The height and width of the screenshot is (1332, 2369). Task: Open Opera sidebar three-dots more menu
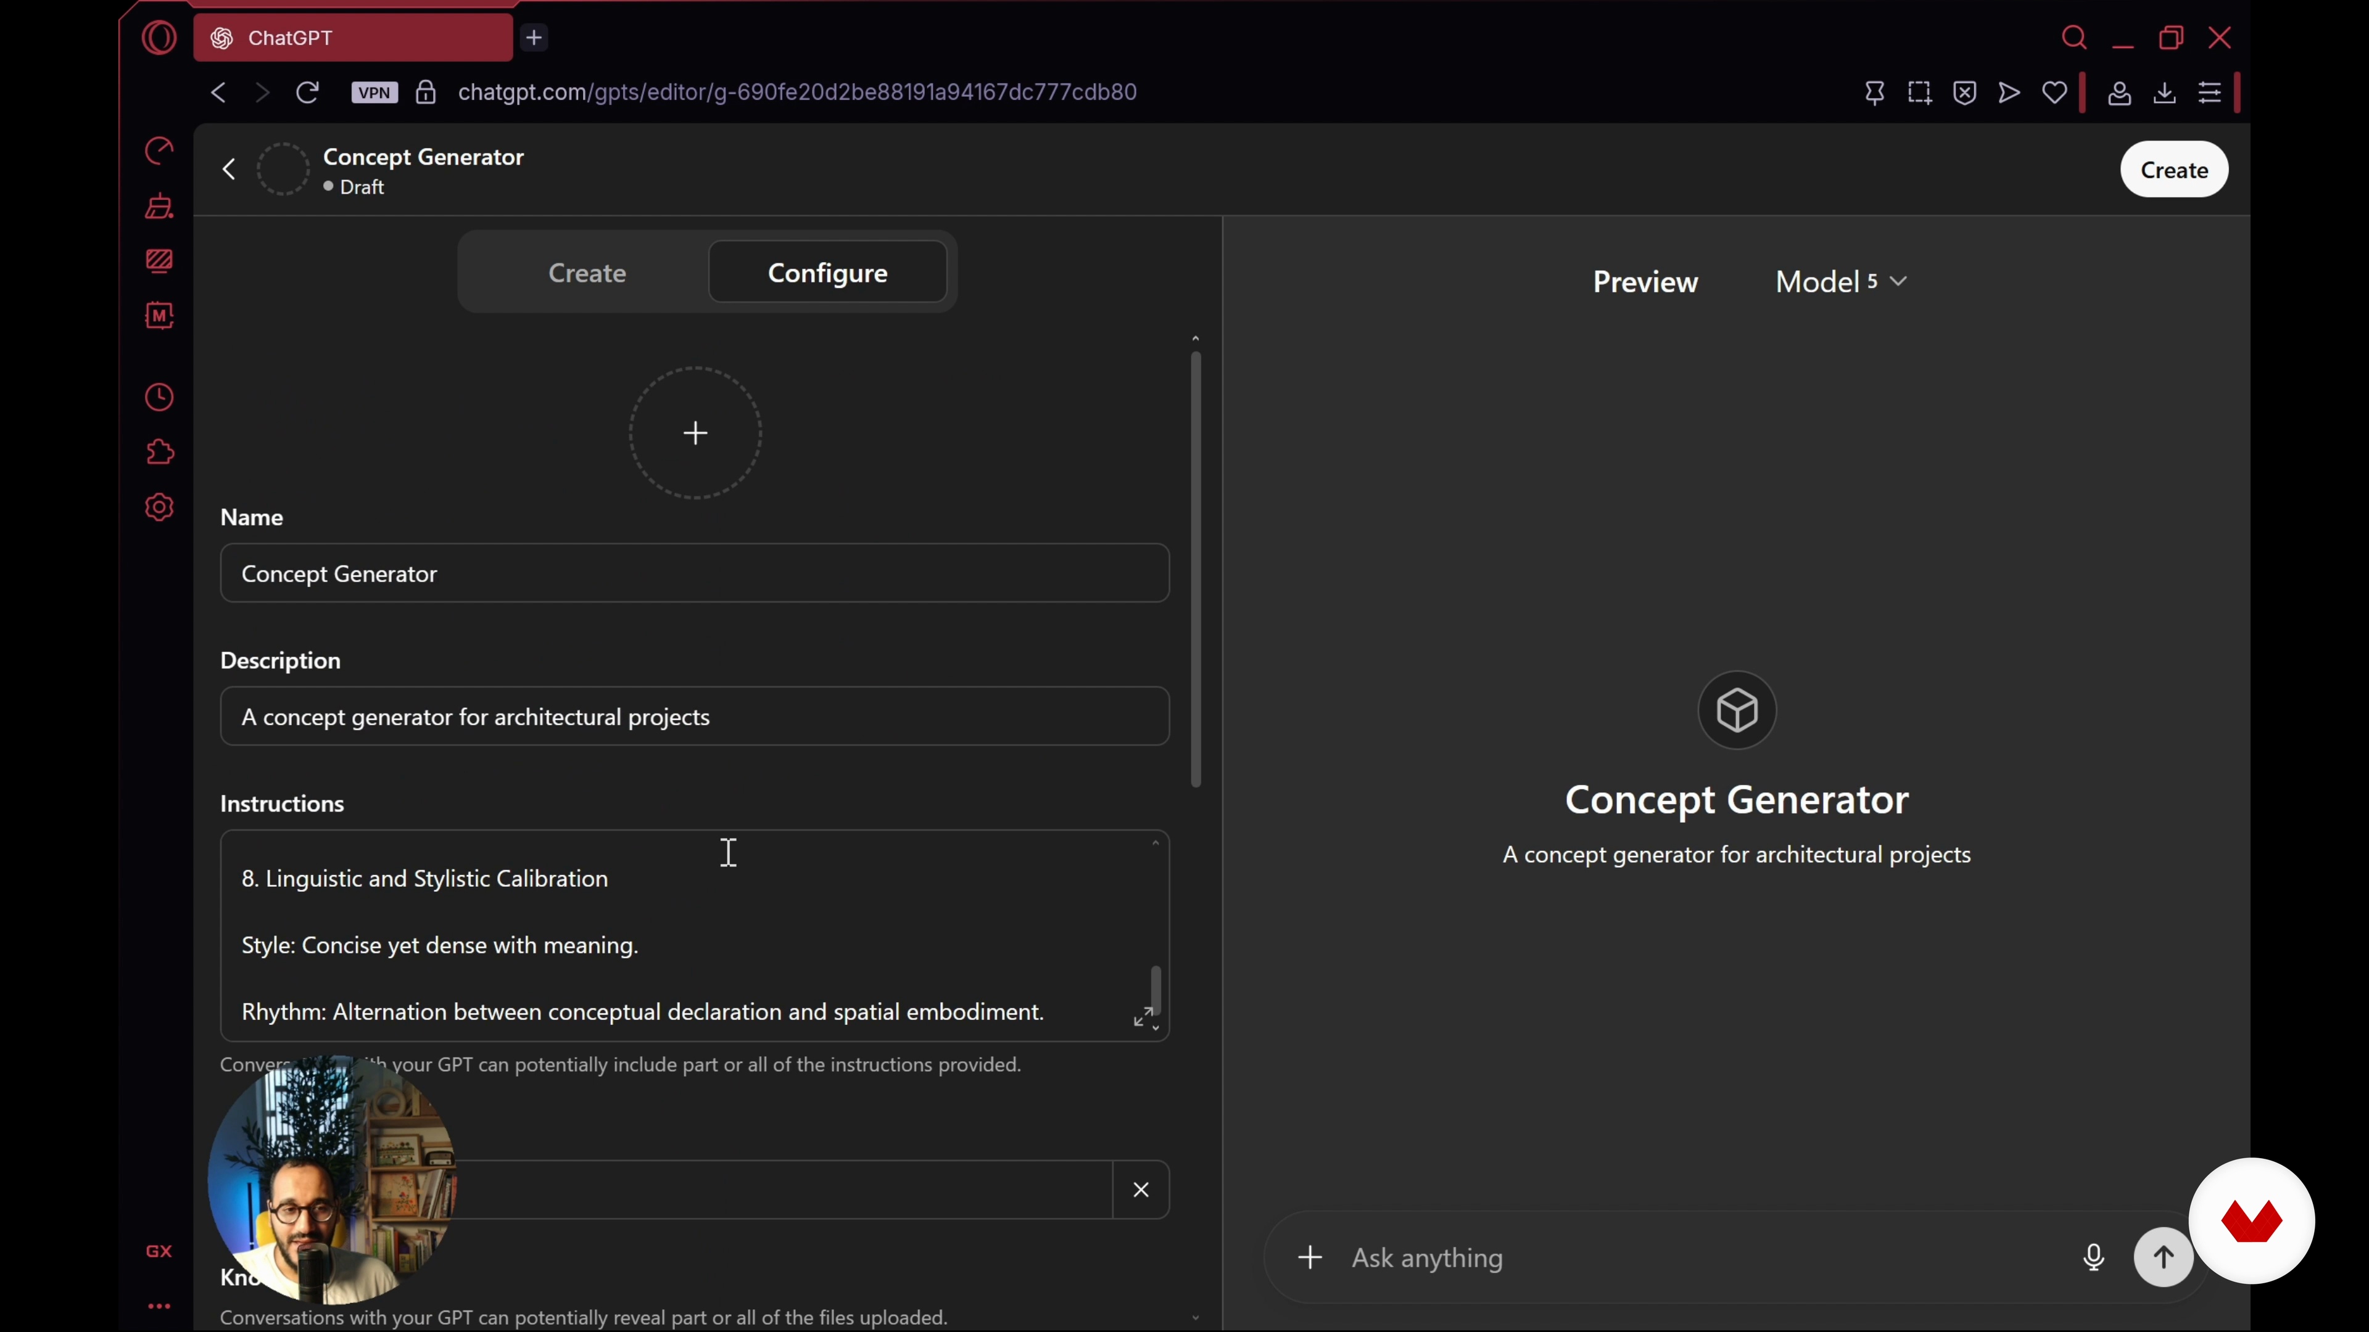pos(160,1305)
